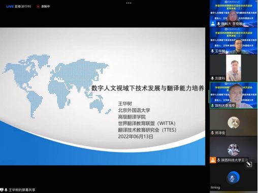This screenshot has width=258, height=193.
Task: Click muted microphone icon beside 郑泽佳
Action: (x=212, y=133)
